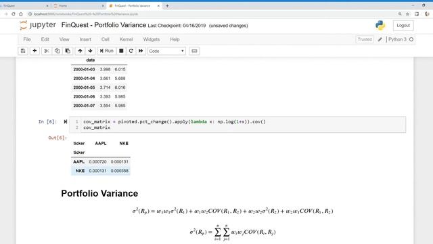
Task: Cut selected cells with the scissors icon
Action: tap(47, 51)
